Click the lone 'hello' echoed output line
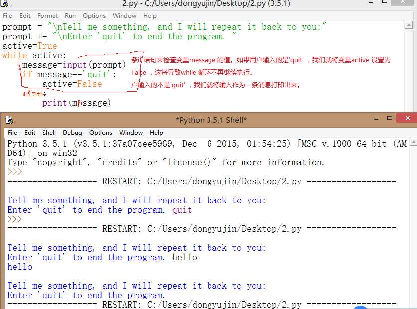 pyautogui.click(x=20, y=267)
